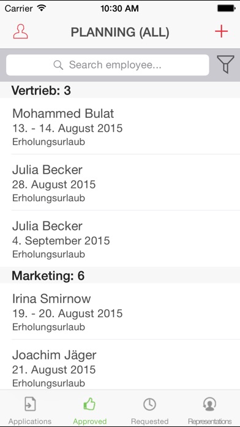Open the user profile icon
This screenshot has width=240, height=427.
pyautogui.click(x=20, y=31)
